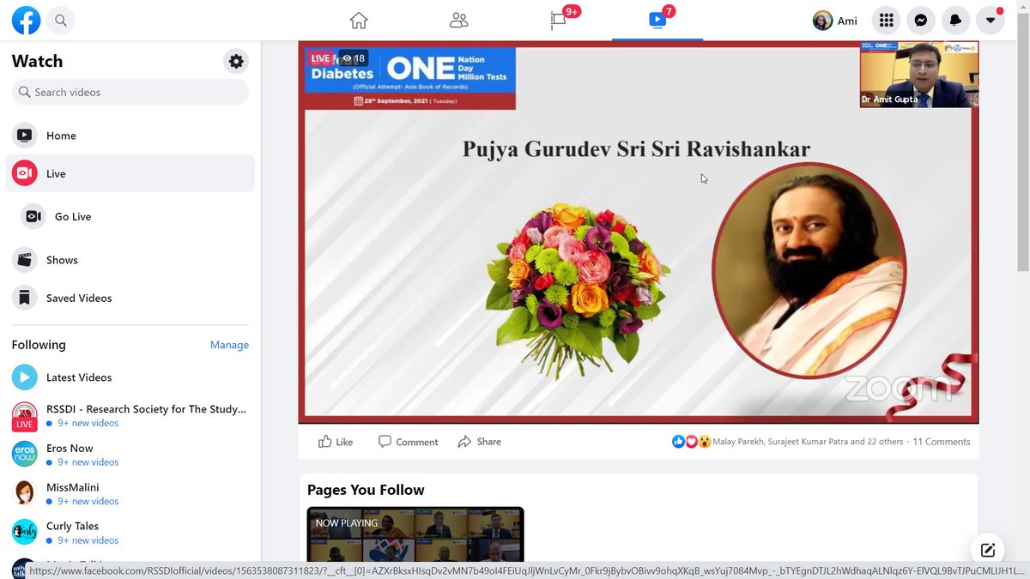Open the Now Playing video thumbnail
This screenshot has height=579, width=1030.
(x=415, y=534)
